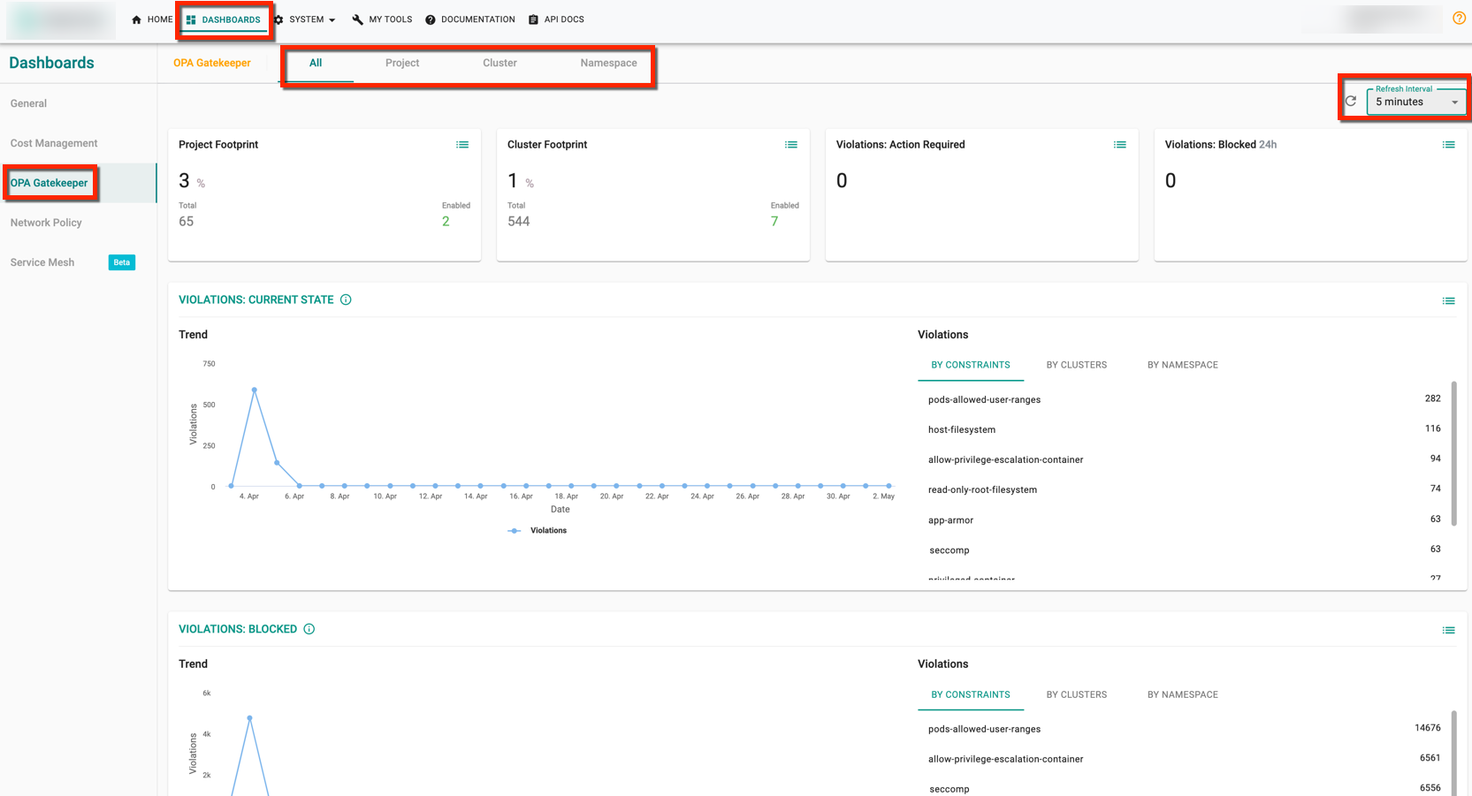Select General in dashboards sidebar
Viewport: 1472px width, 796px height.
point(28,103)
